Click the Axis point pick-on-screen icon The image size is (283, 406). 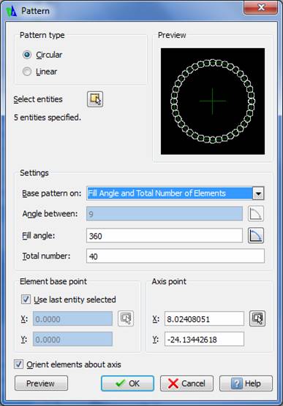pyautogui.click(x=257, y=318)
